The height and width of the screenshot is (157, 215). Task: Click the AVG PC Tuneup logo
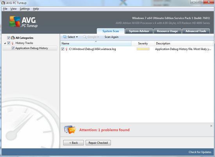[x=23, y=22]
